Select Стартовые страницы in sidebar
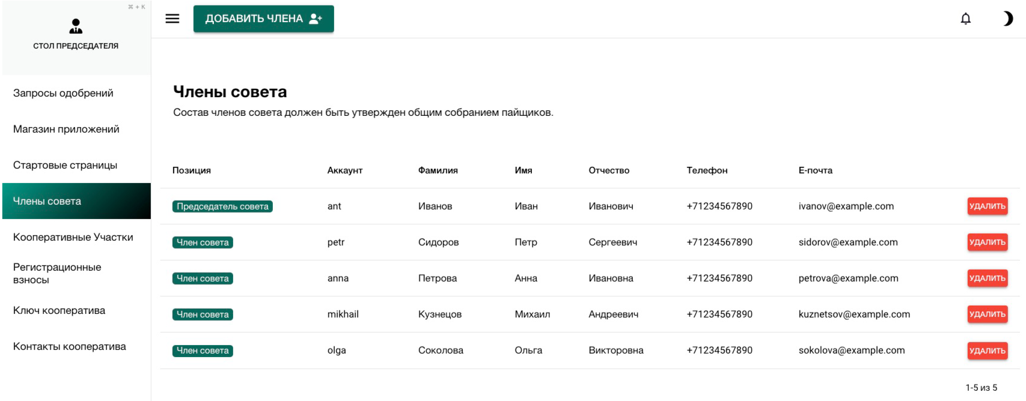Image resolution: width=1026 pixels, height=401 pixels. pyautogui.click(x=65, y=165)
